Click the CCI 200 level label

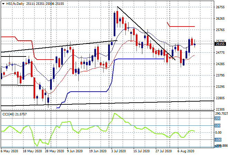click(218, 118)
